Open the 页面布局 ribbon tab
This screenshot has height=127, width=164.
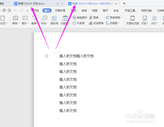click(60, 11)
